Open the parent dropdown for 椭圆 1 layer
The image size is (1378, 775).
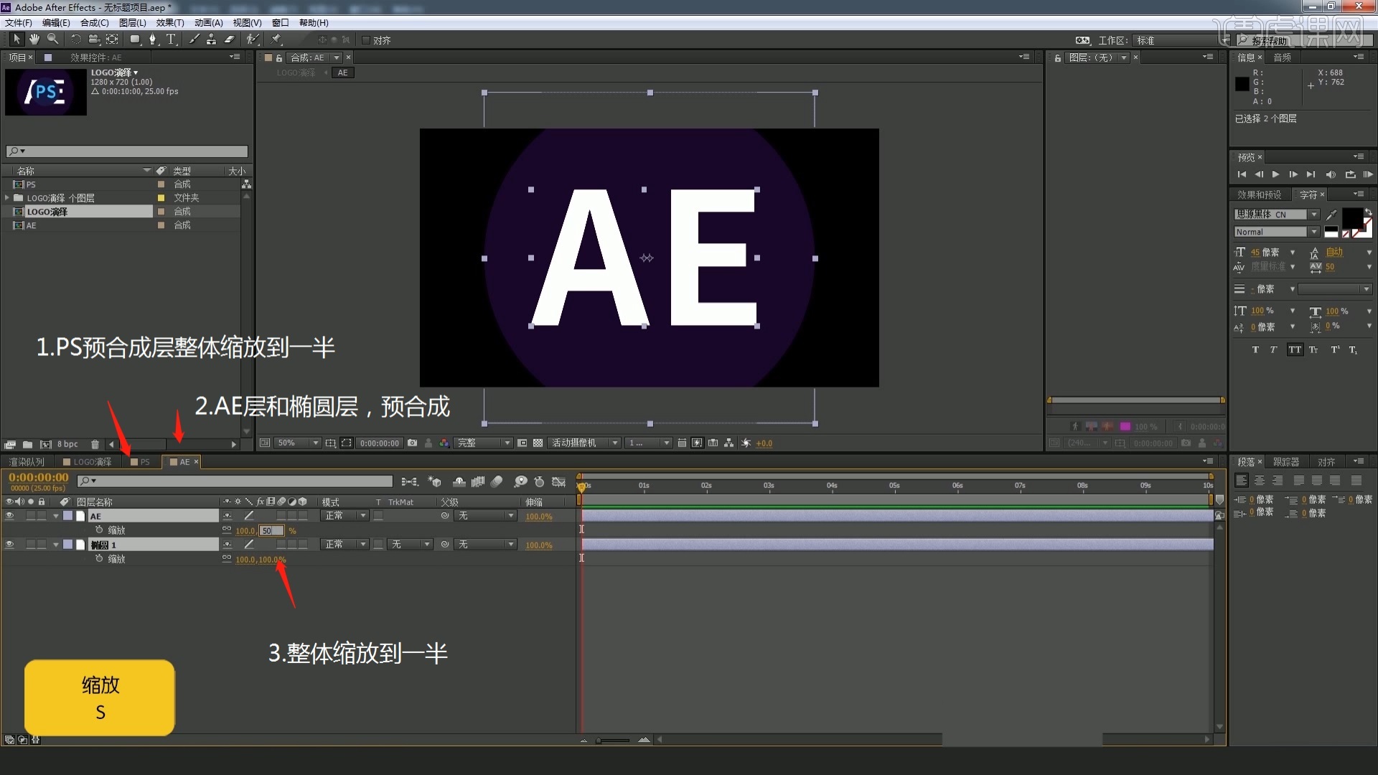tap(487, 545)
